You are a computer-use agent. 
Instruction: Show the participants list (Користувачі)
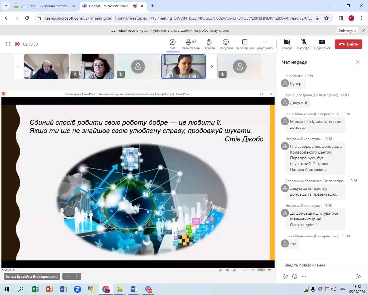(x=191, y=44)
